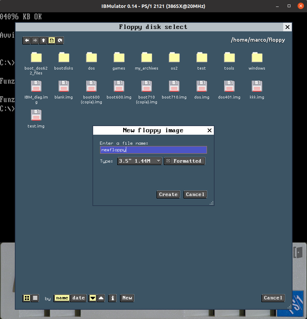Toggle the Formatted checkbox
This screenshot has width=307, height=319.
click(x=185, y=161)
